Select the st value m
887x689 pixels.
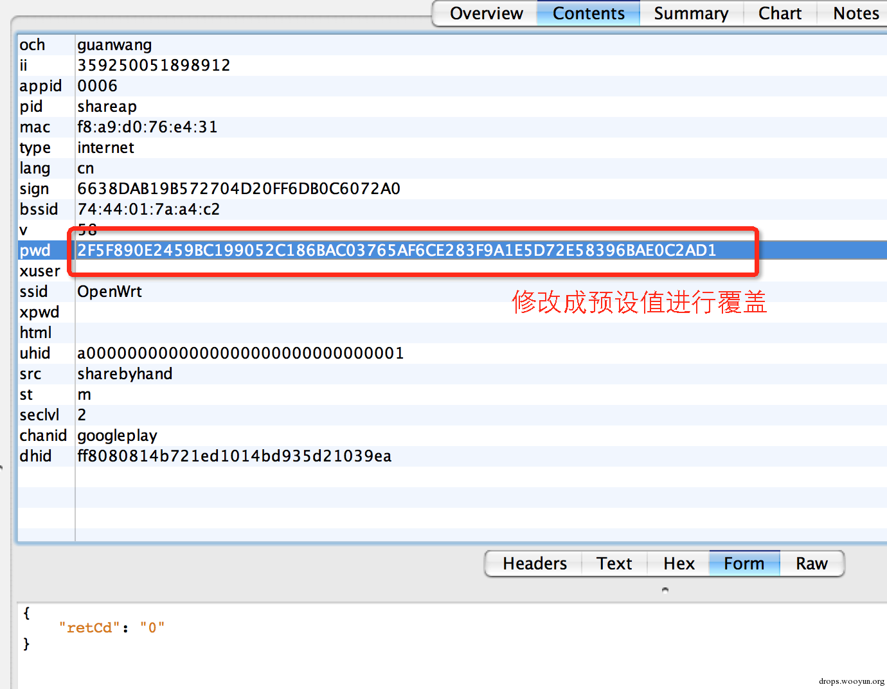coord(84,395)
